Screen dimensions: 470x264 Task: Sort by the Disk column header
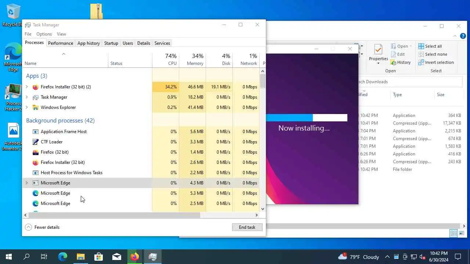(x=219, y=59)
